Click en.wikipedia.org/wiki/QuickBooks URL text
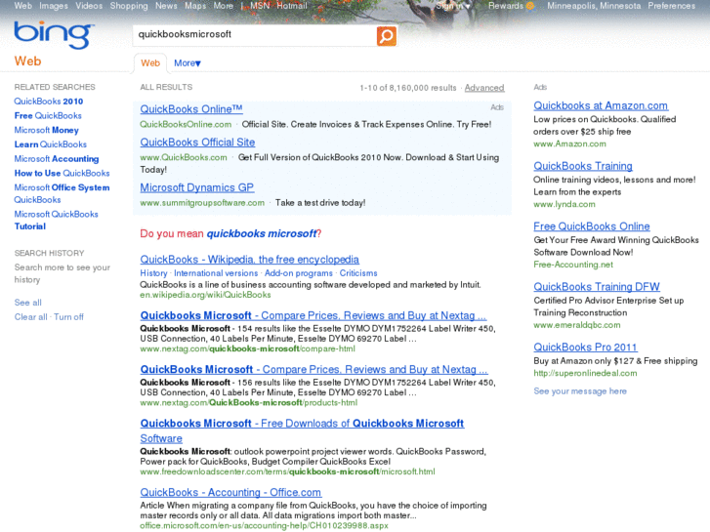Screen dimensions: 710x532 (205, 295)
